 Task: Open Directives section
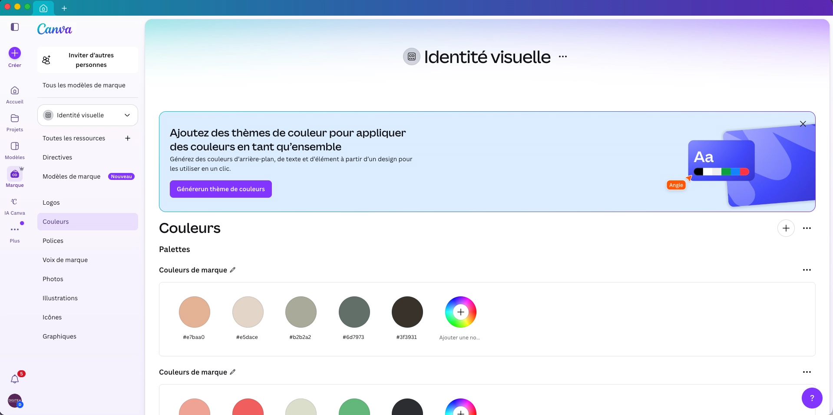(x=57, y=157)
